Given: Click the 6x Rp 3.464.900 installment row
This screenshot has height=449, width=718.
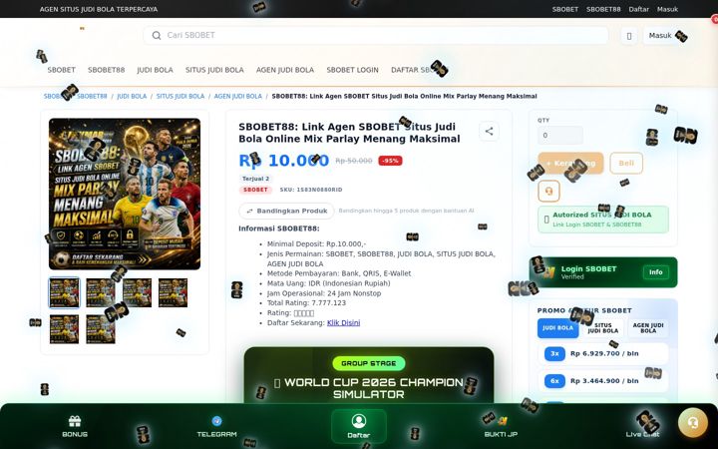Looking at the screenshot, I should pos(603,381).
